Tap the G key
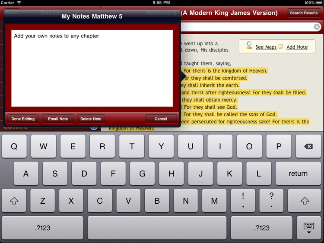324x243 pixels. point(143,174)
